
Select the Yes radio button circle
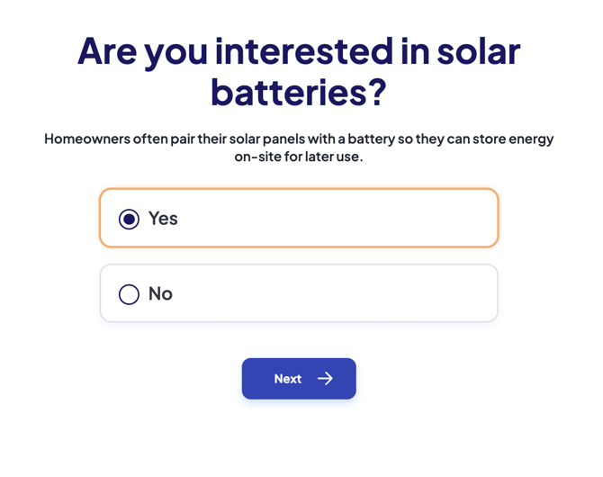(x=129, y=219)
